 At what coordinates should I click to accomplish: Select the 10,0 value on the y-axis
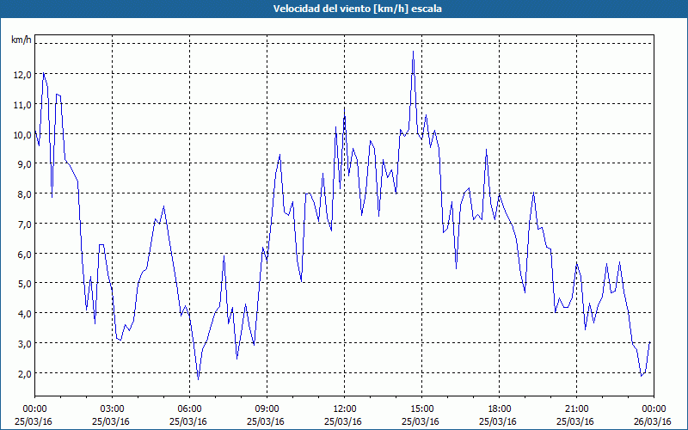(x=22, y=135)
